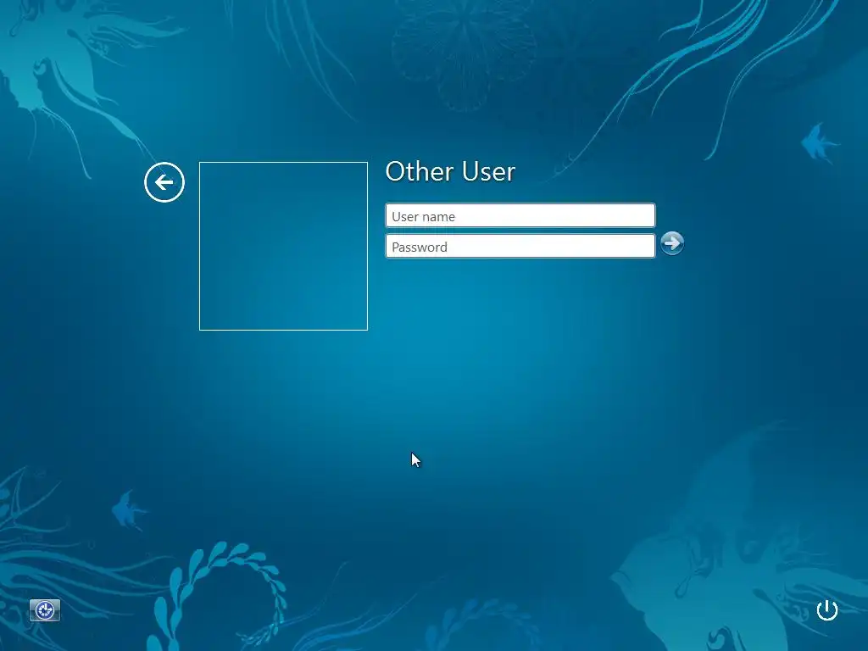Focus the Password input box
868x651 pixels.
(520, 247)
